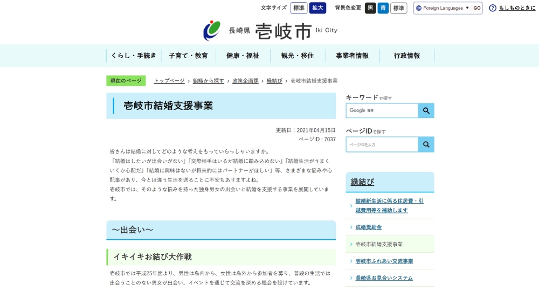
Task: Click the globe icon beside Foreign Languages
Action: click(x=419, y=8)
